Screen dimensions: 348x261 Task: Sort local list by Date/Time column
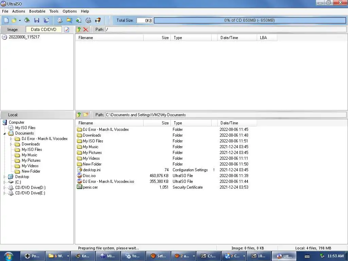pyautogui.click(x=237, y=123)
